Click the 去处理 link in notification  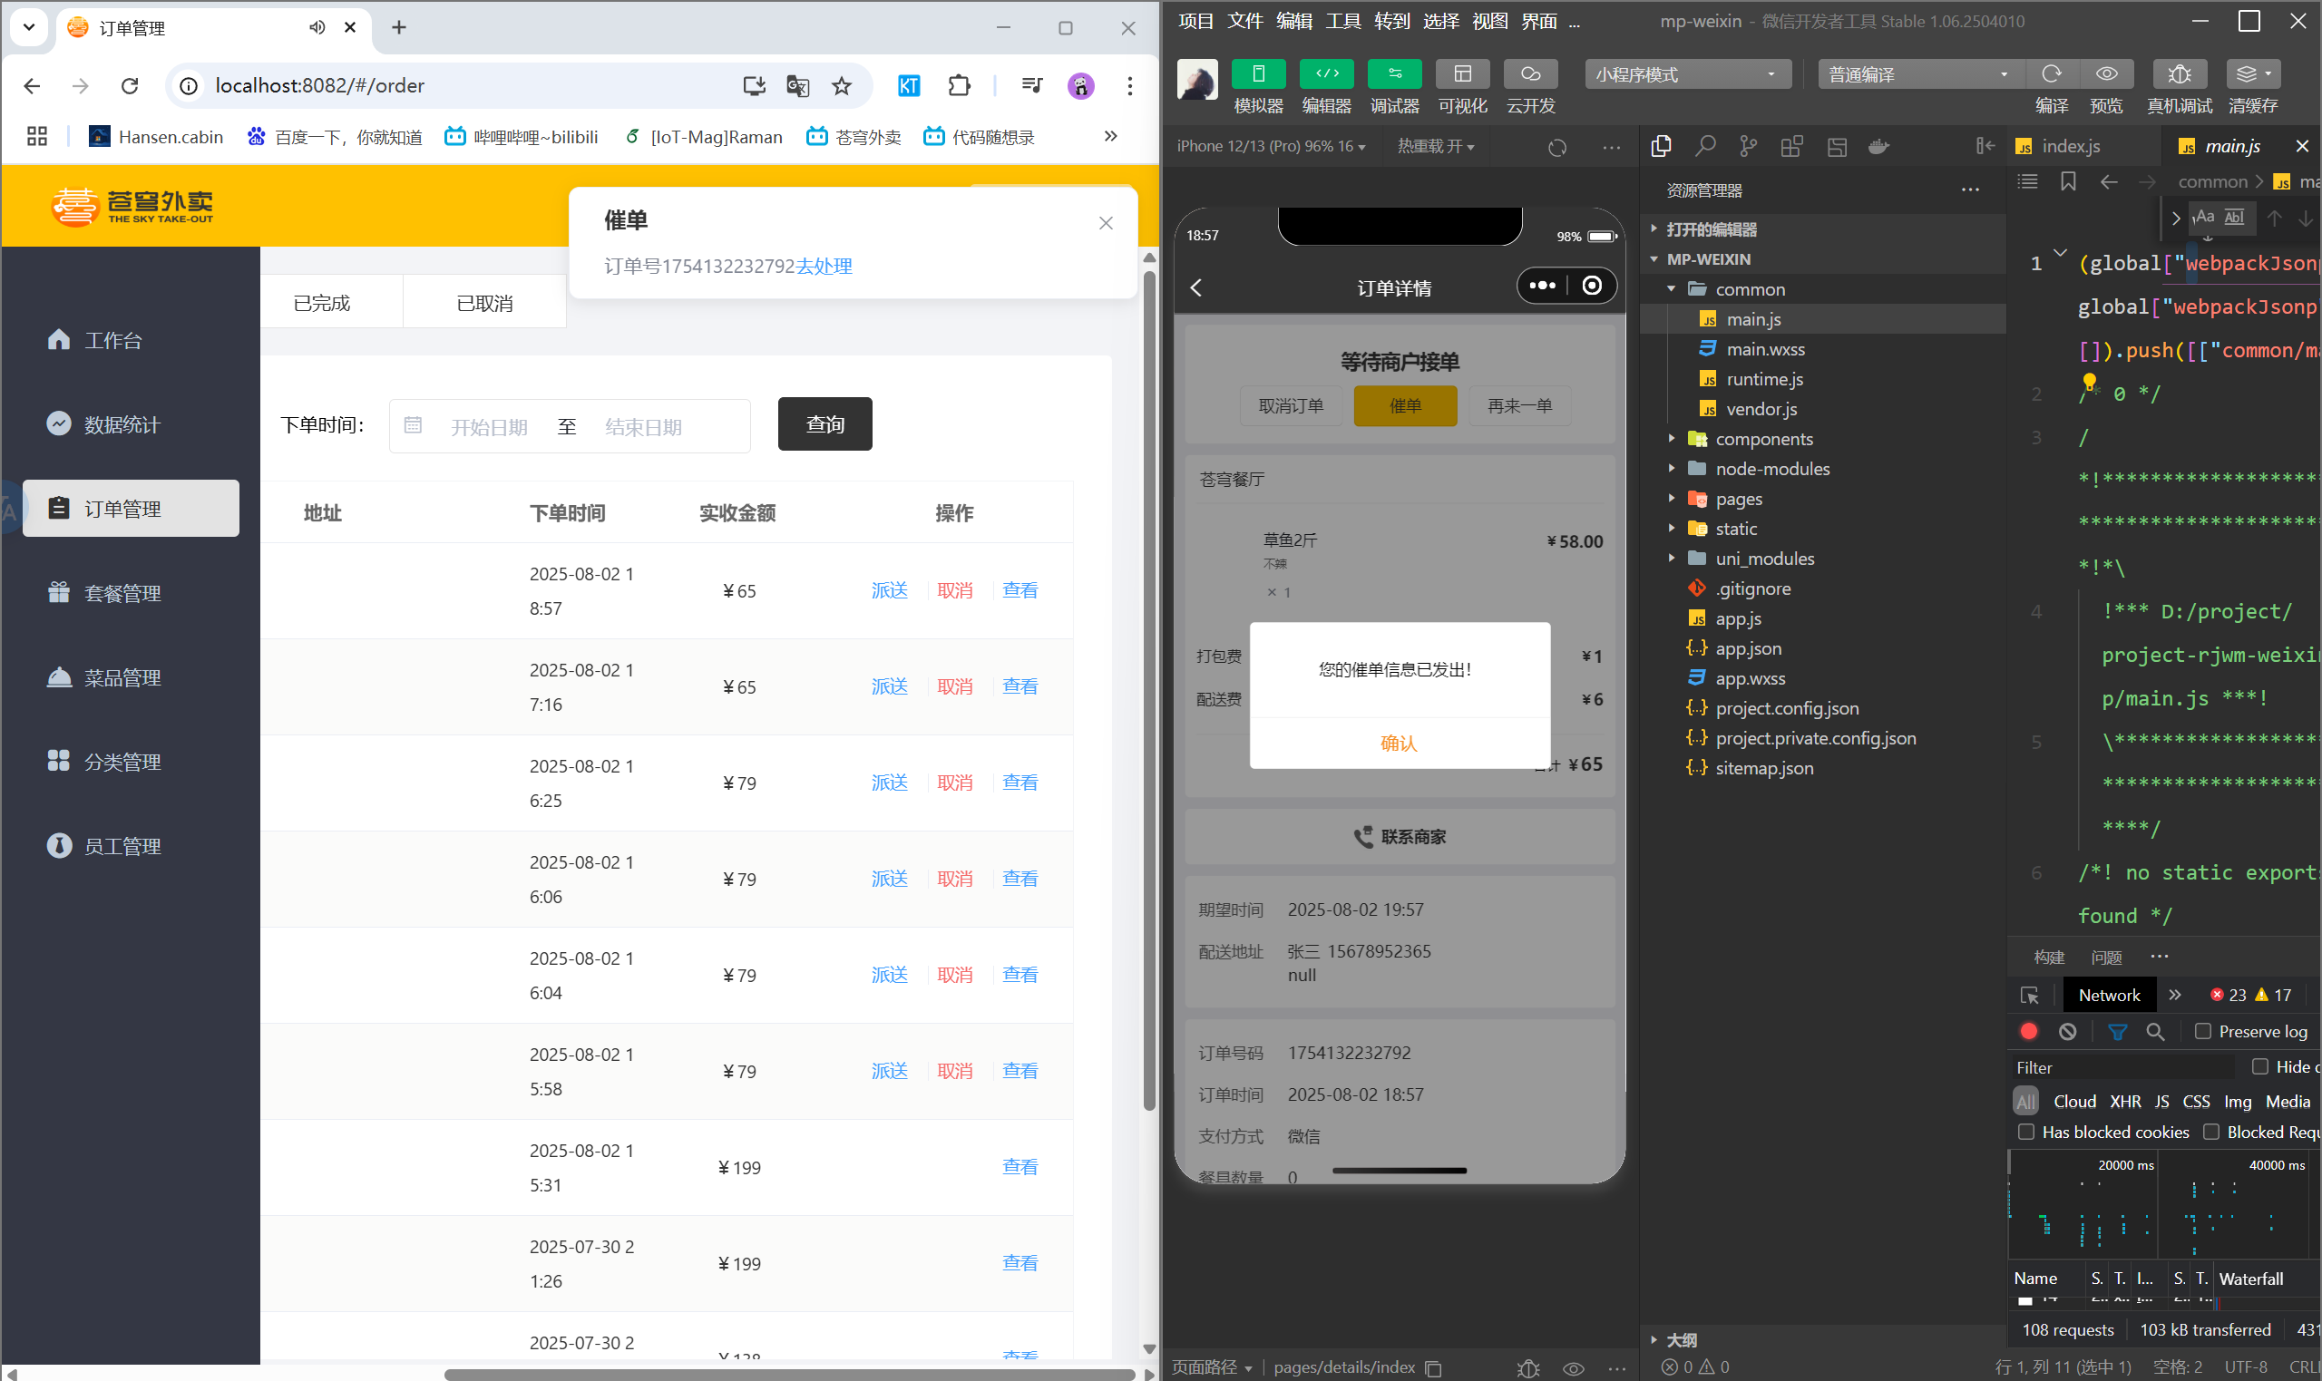point(824,267)
